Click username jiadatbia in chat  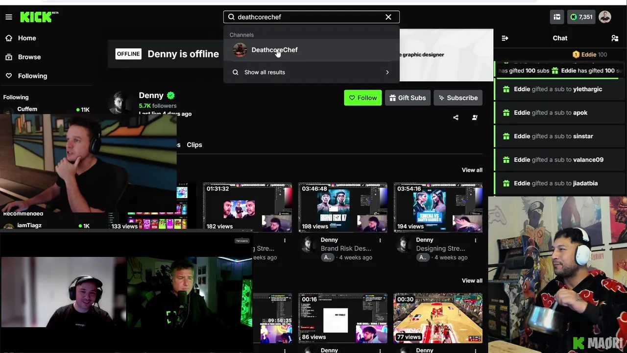pos(585,183)
